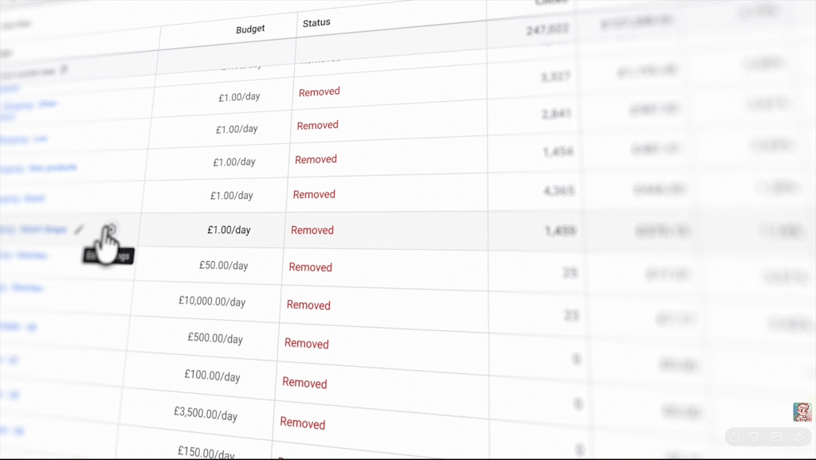Click the £500.00/day budget value

215,337
